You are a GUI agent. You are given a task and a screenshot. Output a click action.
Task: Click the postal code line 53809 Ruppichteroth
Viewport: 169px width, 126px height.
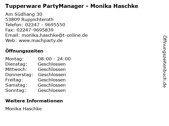(x=29, y=19)
